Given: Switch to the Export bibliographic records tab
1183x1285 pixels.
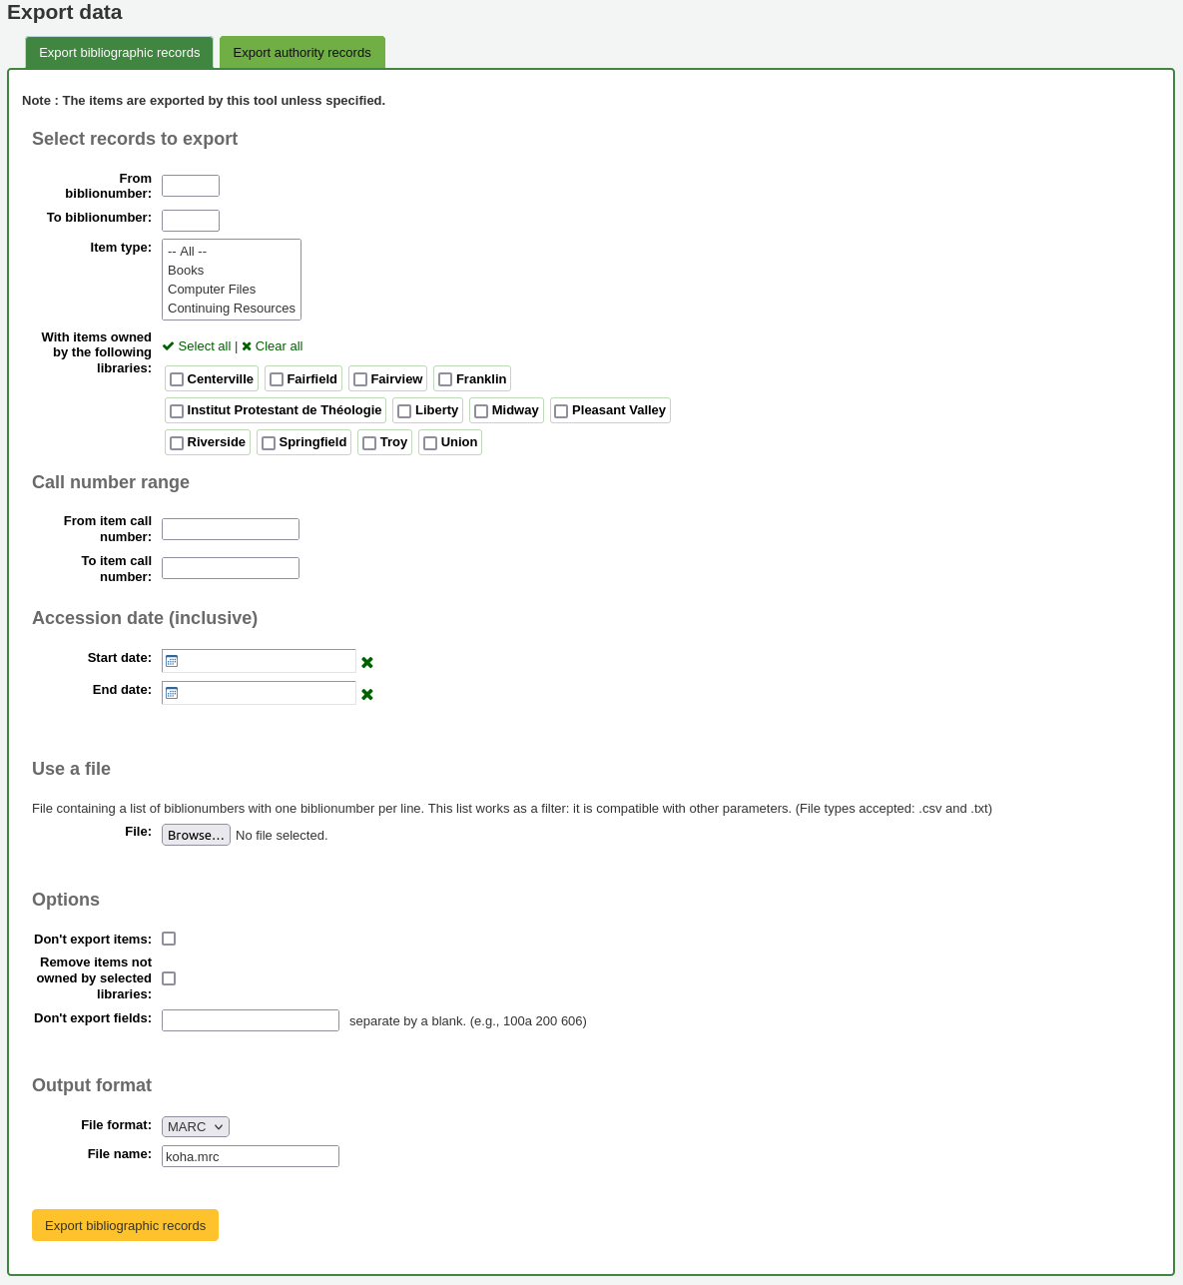Looking at the screenshot, I should [x=119, y=52].
